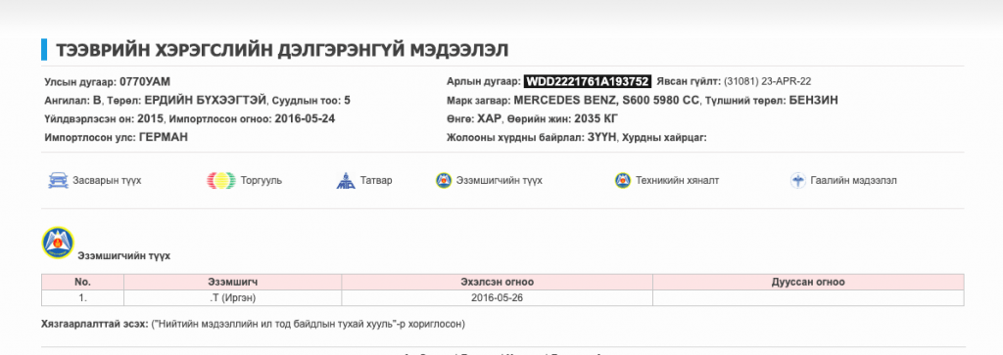
Task: Click row number 1. cell
Action: pos(82,297)
